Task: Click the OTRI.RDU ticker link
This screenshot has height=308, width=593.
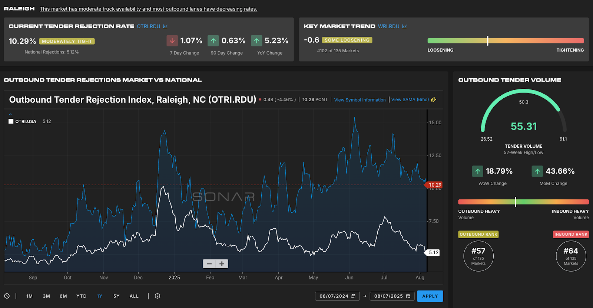Action: point(149,26)
